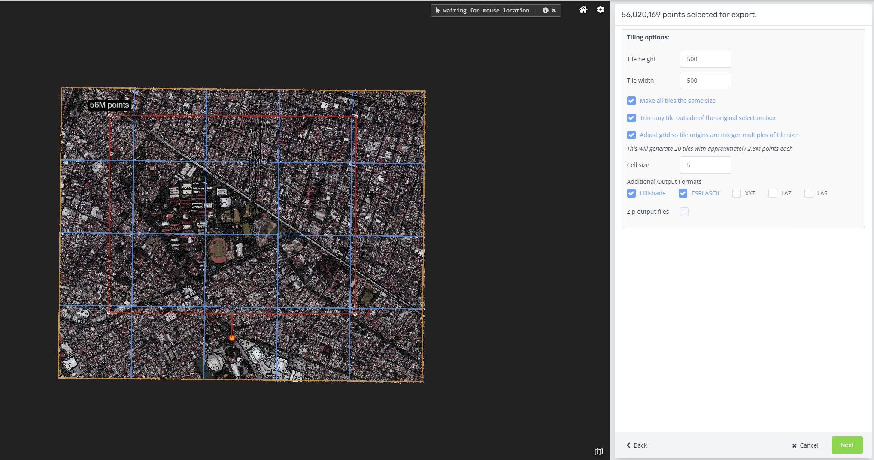Uncheck the ESRI ASCII output format
The image size is (874, 460).
683,193
